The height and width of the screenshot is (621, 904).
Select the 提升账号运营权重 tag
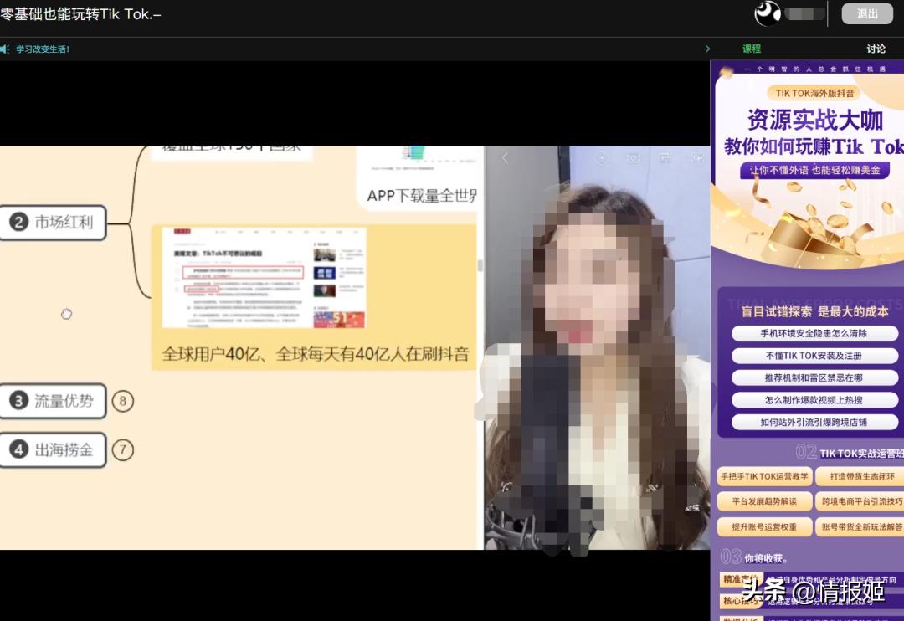764,526
